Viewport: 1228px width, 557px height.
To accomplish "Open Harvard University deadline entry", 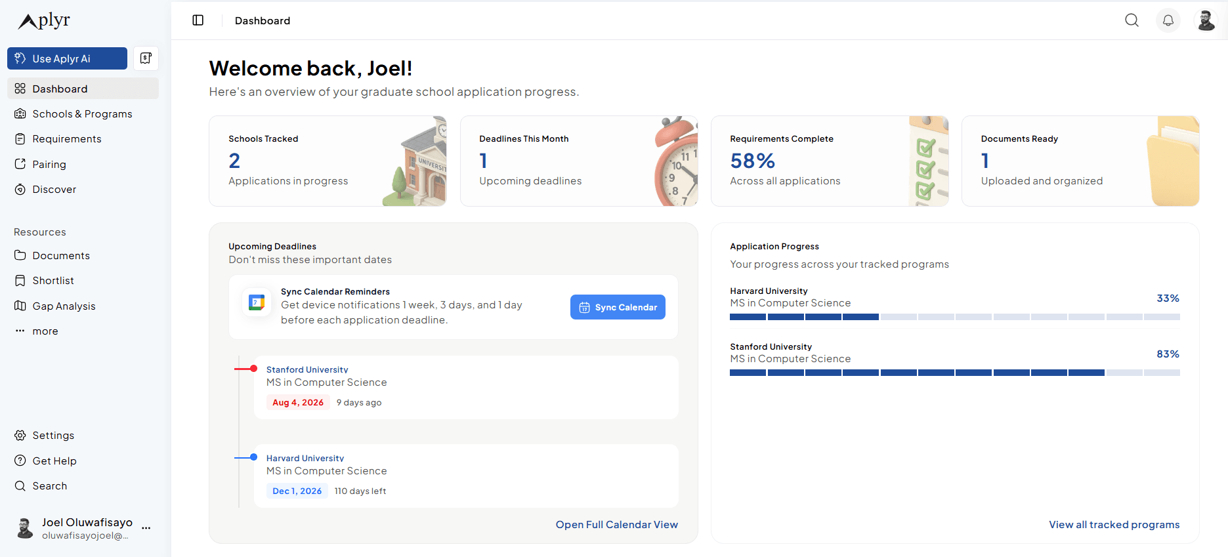I will click(x=466, y=476).
